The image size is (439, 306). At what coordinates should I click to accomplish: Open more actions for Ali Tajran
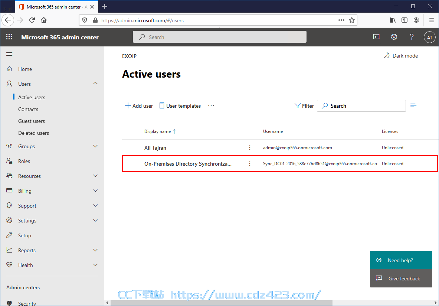(250, 147)
